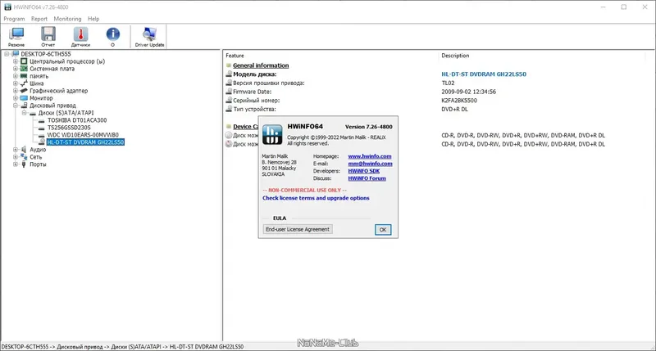Viewport: 656px width, 351px height.
Task: Click OK in the About dialog
Action: pyautogui.click(x=383, y=230)
